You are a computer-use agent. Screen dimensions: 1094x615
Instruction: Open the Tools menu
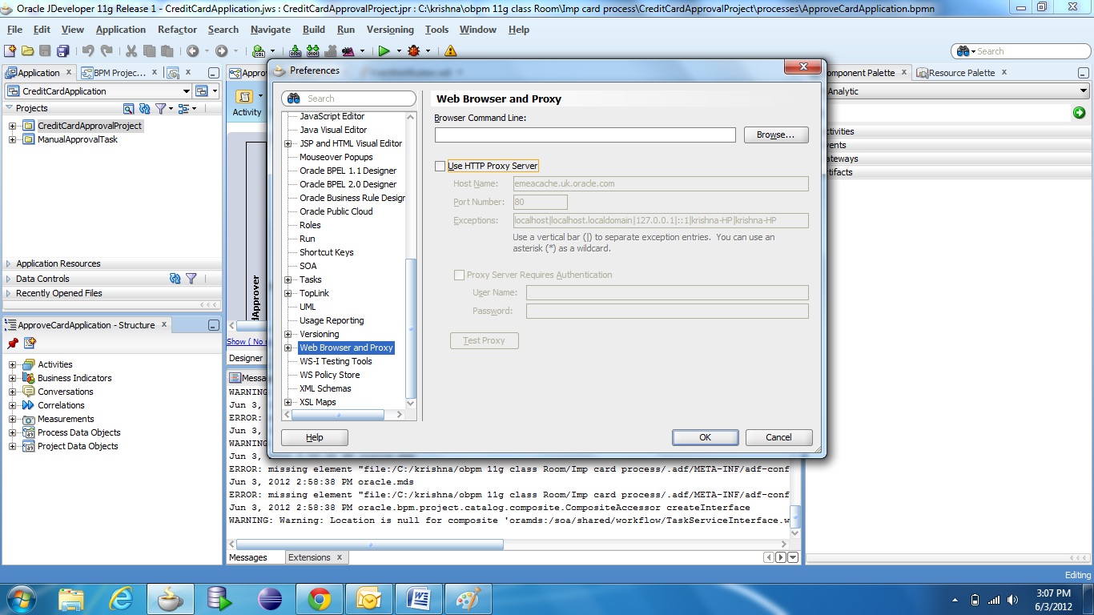pos(436,30)
